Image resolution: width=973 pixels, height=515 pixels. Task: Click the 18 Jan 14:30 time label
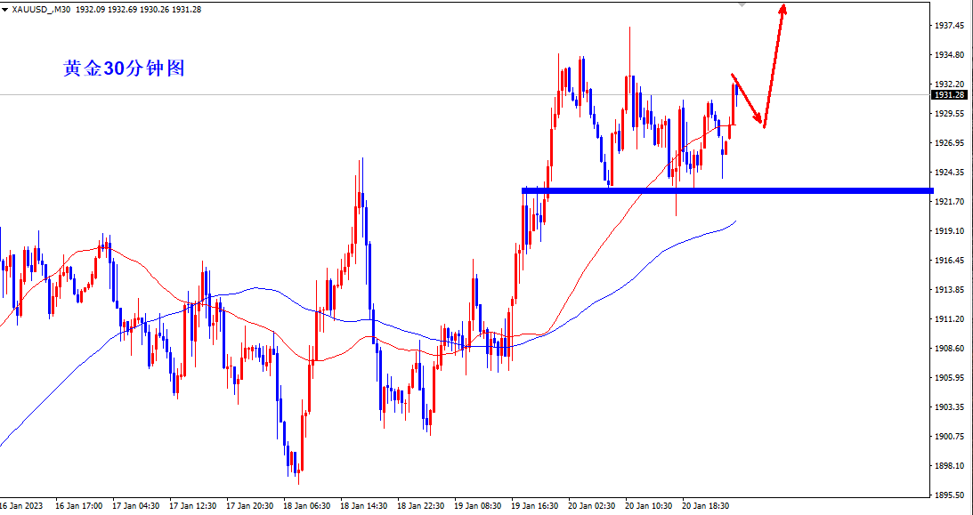tap(364, 506)
